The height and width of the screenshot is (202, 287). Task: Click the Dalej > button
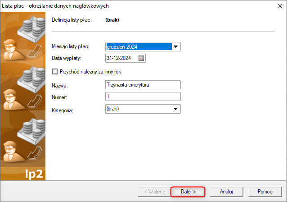click(x=188, y=192)
